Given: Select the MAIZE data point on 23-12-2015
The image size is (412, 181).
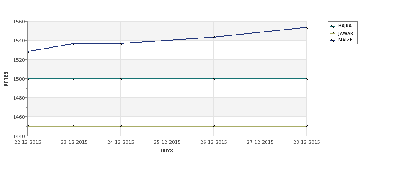Looking at the screenshot, I should coord(74,43).
